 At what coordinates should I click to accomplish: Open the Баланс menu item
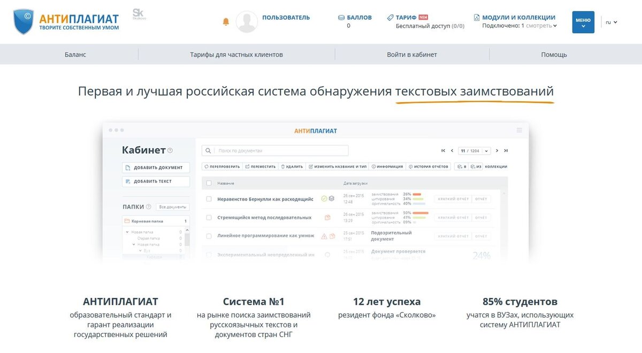75,55
